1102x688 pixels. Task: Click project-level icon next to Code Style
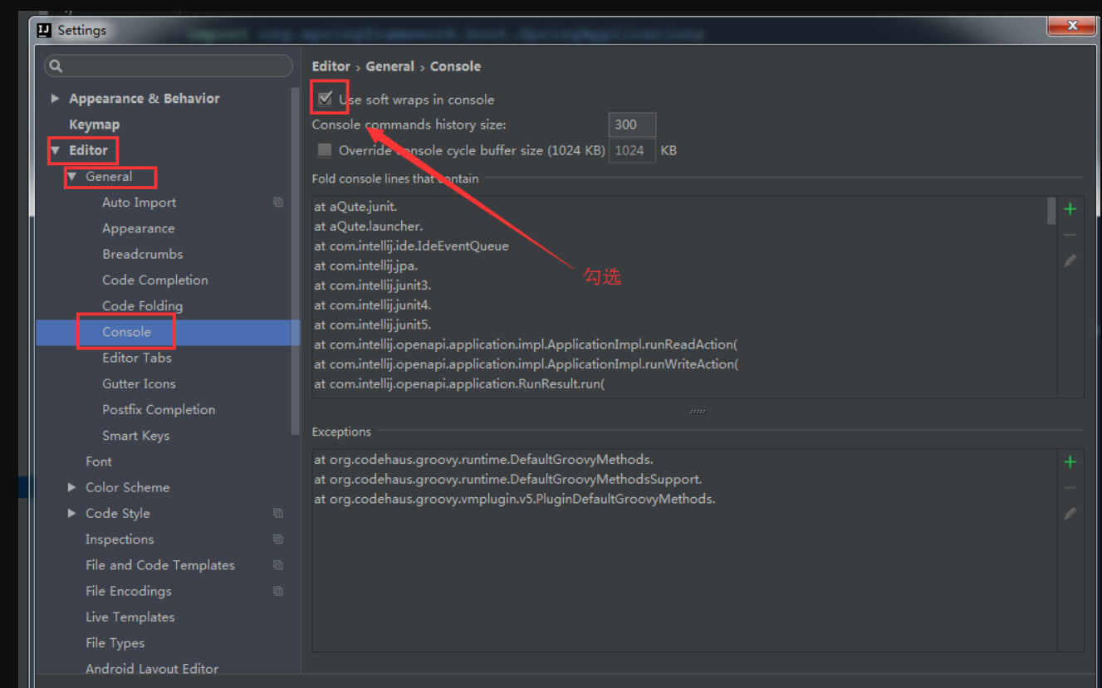tap(278, 513)
